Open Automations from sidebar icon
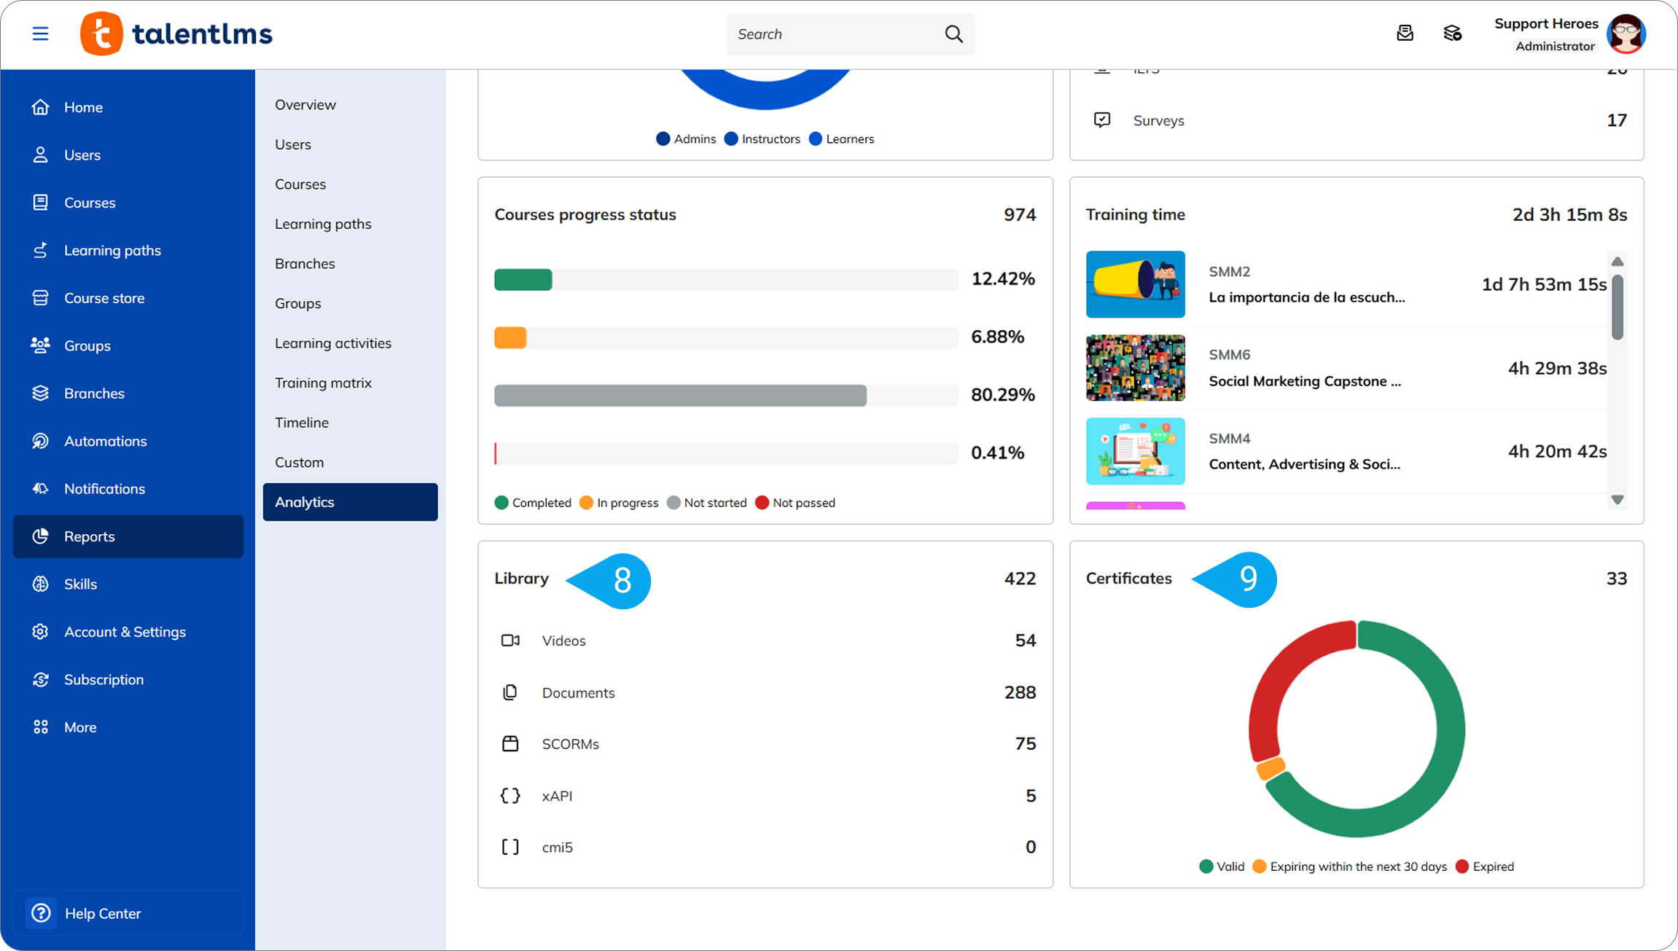Viewport: 1678px width, 951px height. pos(41,441)
